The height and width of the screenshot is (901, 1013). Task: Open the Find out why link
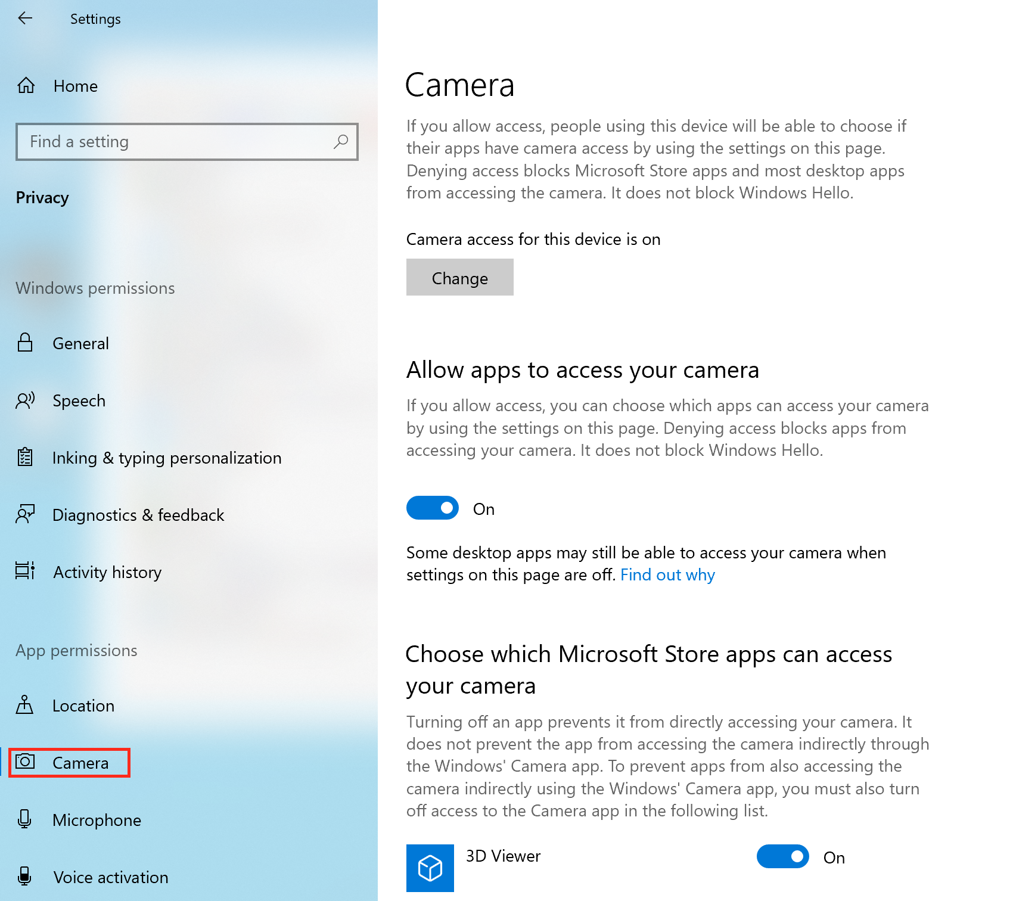[667, 574]
